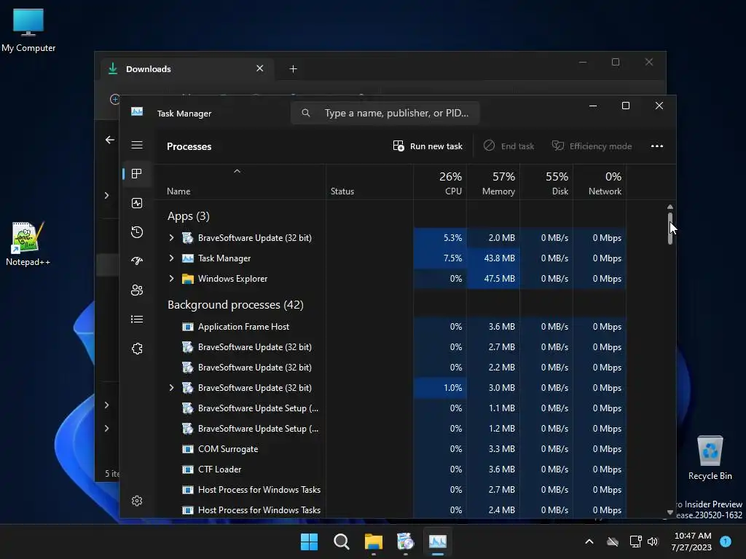This screenshot has height=559, width=746.
Task: Open notification badge in taskbar
Action: click(726, 541)
